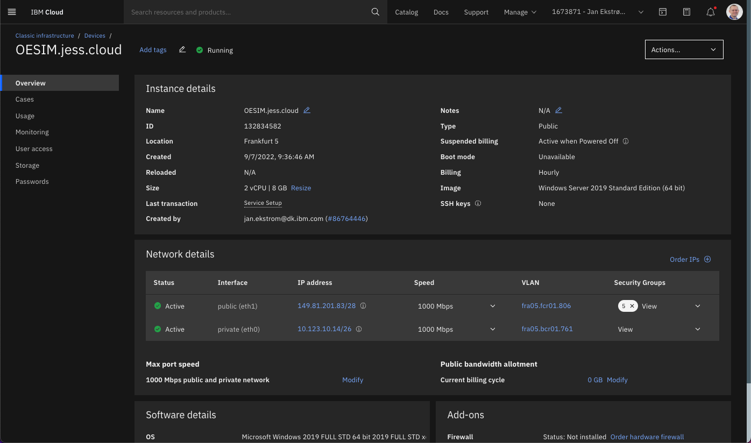Click the green Running status icon
Screen dimensions: 751x443
tap(200, 50)
